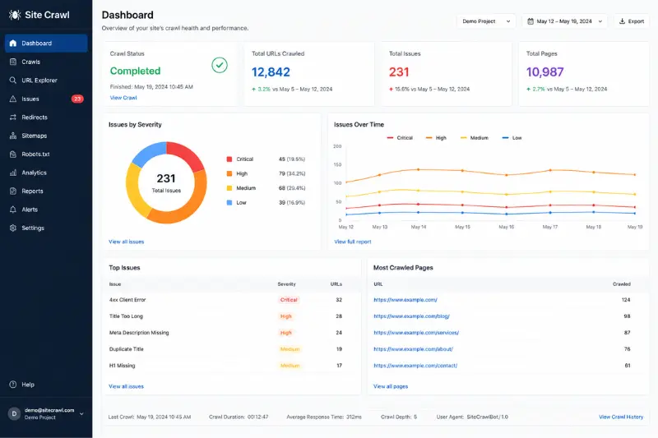This screenshot has height=438, width=658.
Task: Open the example.com/blog/ URL
Action: click(x=412, y=316)
